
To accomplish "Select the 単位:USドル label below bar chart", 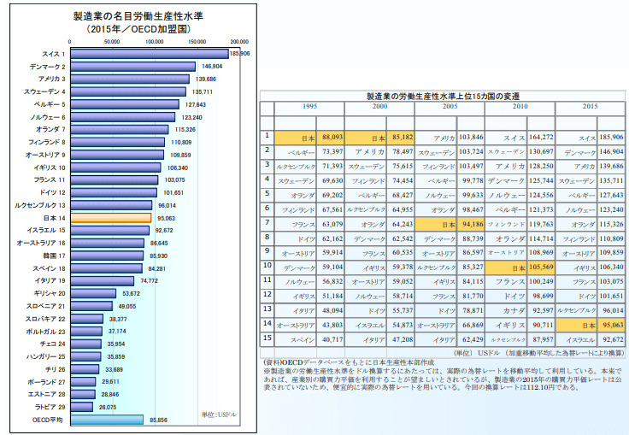I will pos(224,413).
